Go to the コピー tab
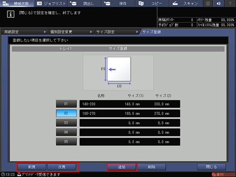Viewport: 236px width, 177px height. pyautogui.click(x=152, y=3)
